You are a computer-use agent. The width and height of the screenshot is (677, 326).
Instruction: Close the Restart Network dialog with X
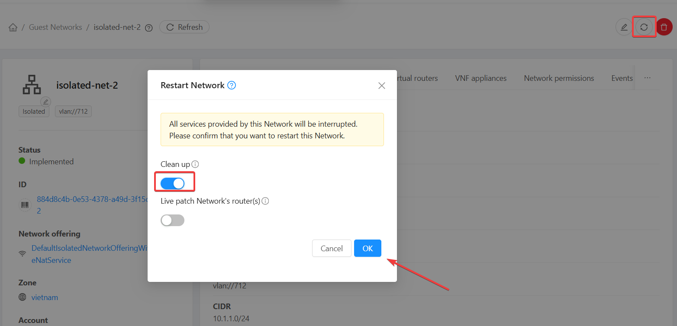[x=381, y=86]
